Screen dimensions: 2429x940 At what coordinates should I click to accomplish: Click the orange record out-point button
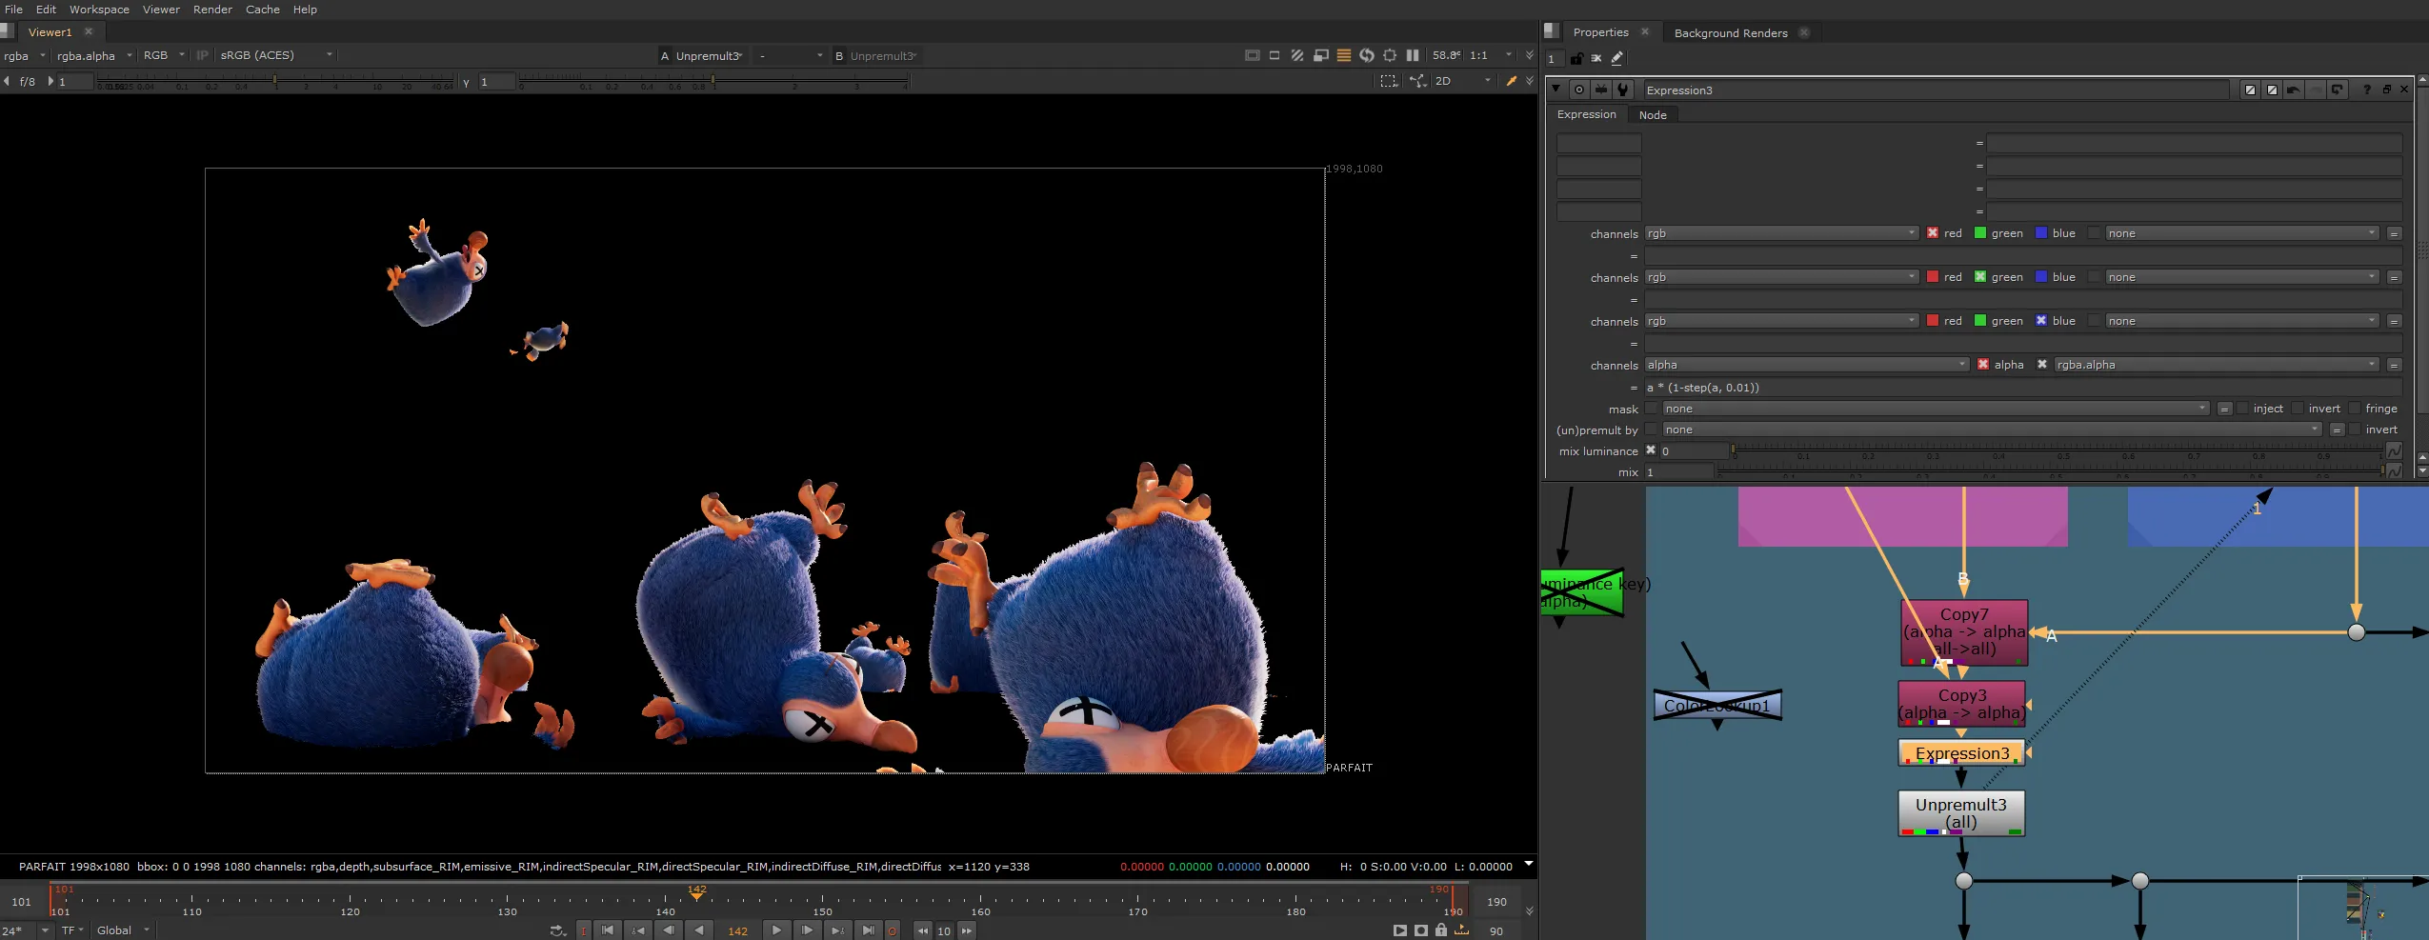[x=893, y=930]
